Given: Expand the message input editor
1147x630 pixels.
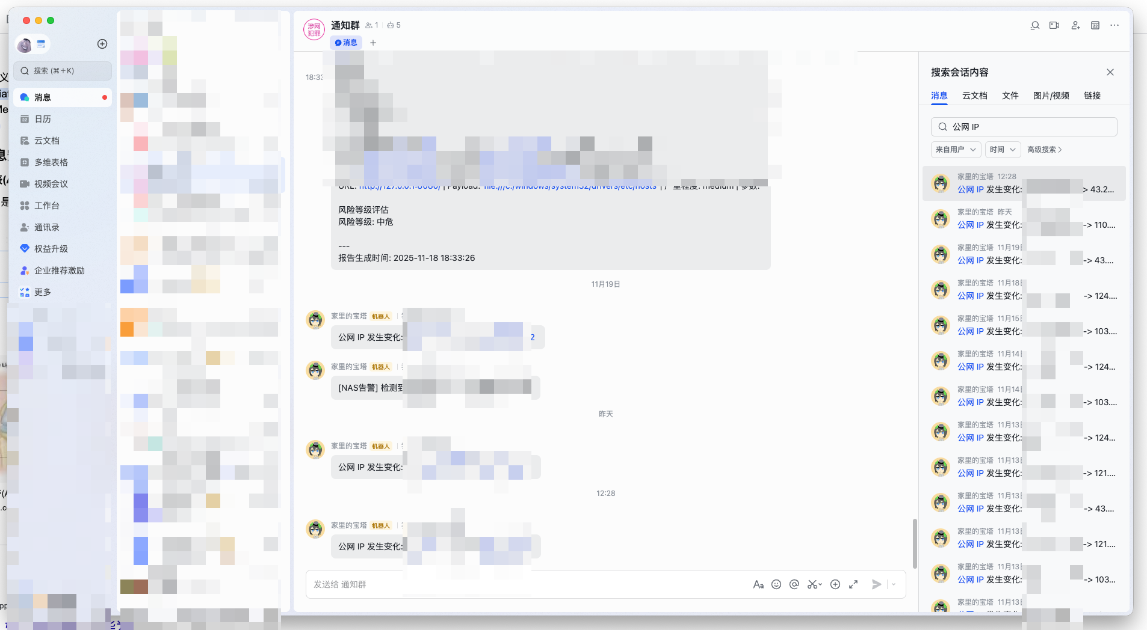Looking at the screenshot, I should 853,584.
